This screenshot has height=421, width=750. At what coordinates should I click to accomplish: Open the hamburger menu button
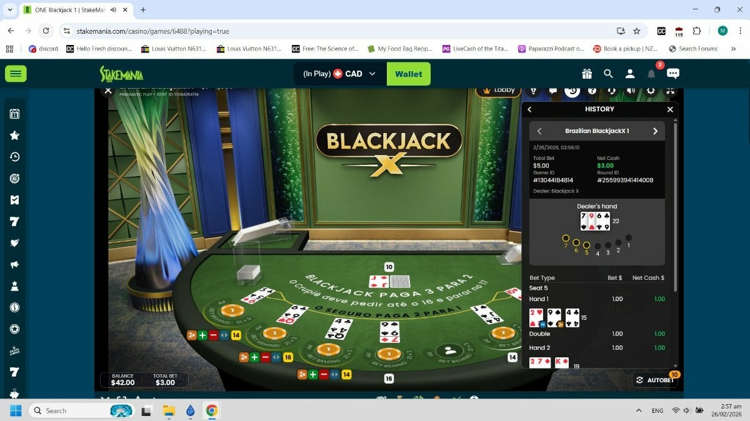pyautogui.click(x=16, y=74)
